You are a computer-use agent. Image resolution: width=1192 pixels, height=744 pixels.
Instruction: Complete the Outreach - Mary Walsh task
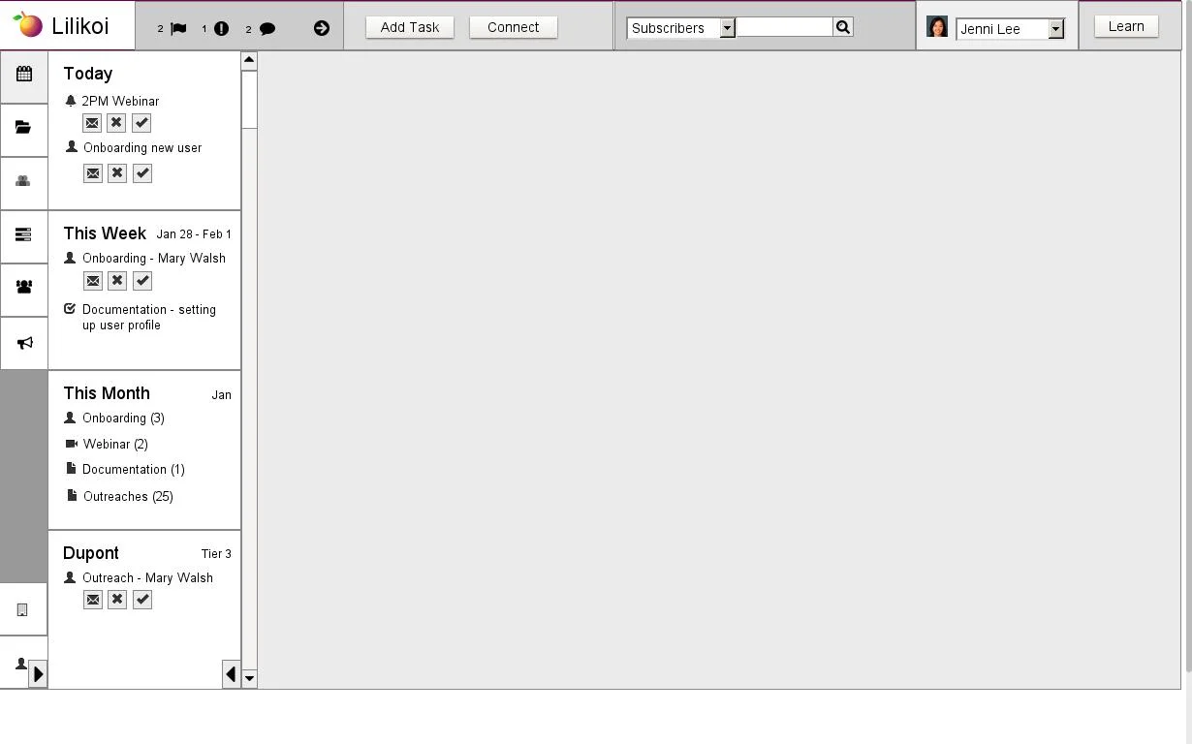tap(141, 600)
